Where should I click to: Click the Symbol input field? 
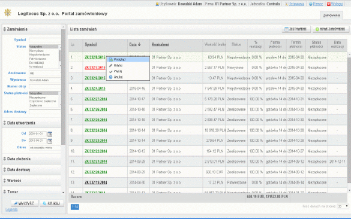click(45, 40)
